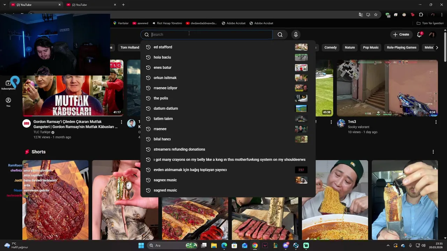Pick the 'tatlım talım' history entry

228,119
